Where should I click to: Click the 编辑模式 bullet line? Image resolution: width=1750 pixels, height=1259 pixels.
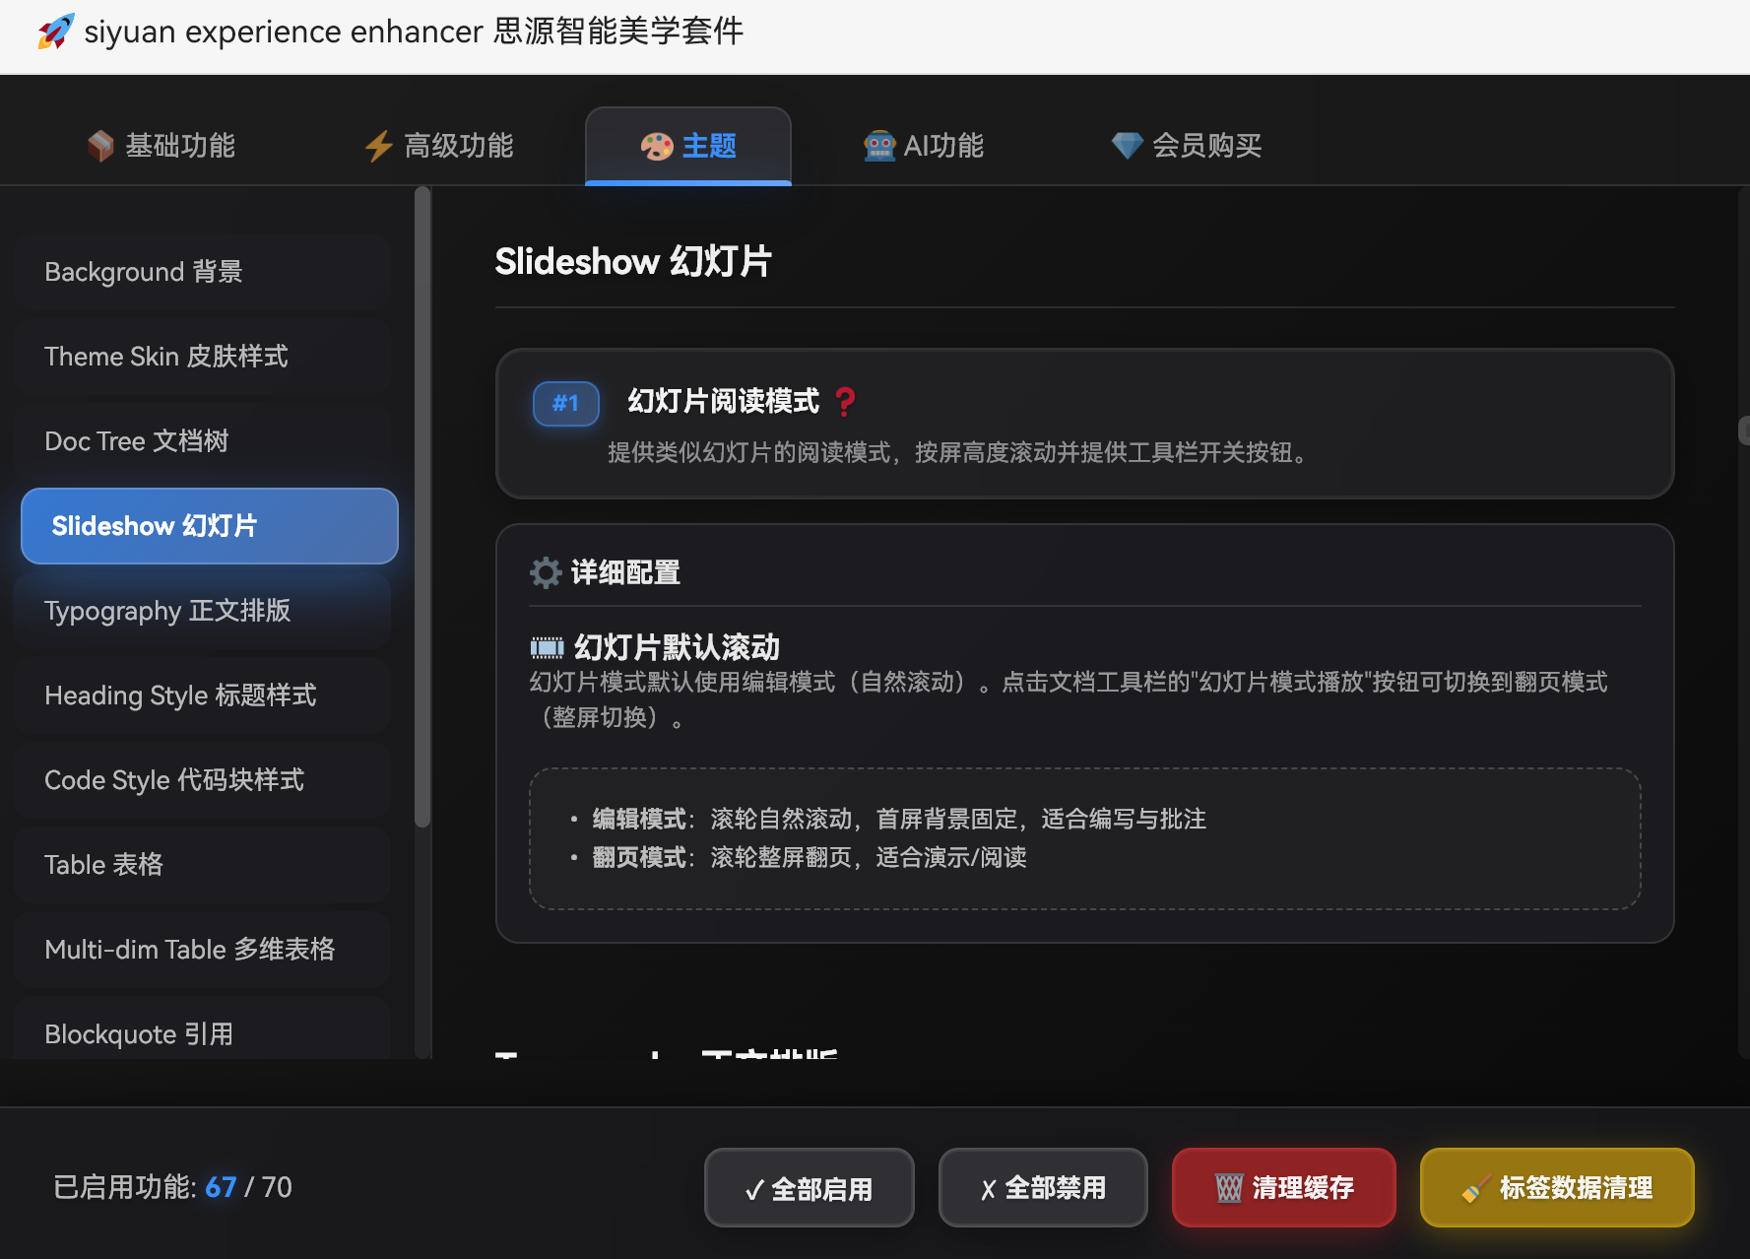(x=899, y=819)
